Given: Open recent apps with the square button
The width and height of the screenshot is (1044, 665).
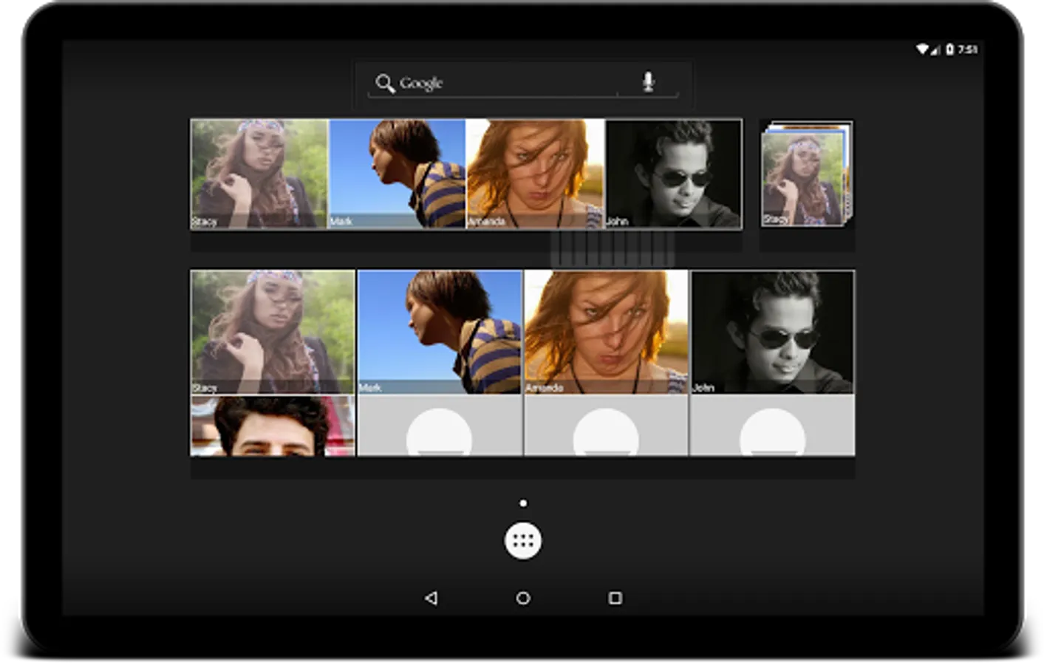Looking at the screenshot, I should pos(615,598).
